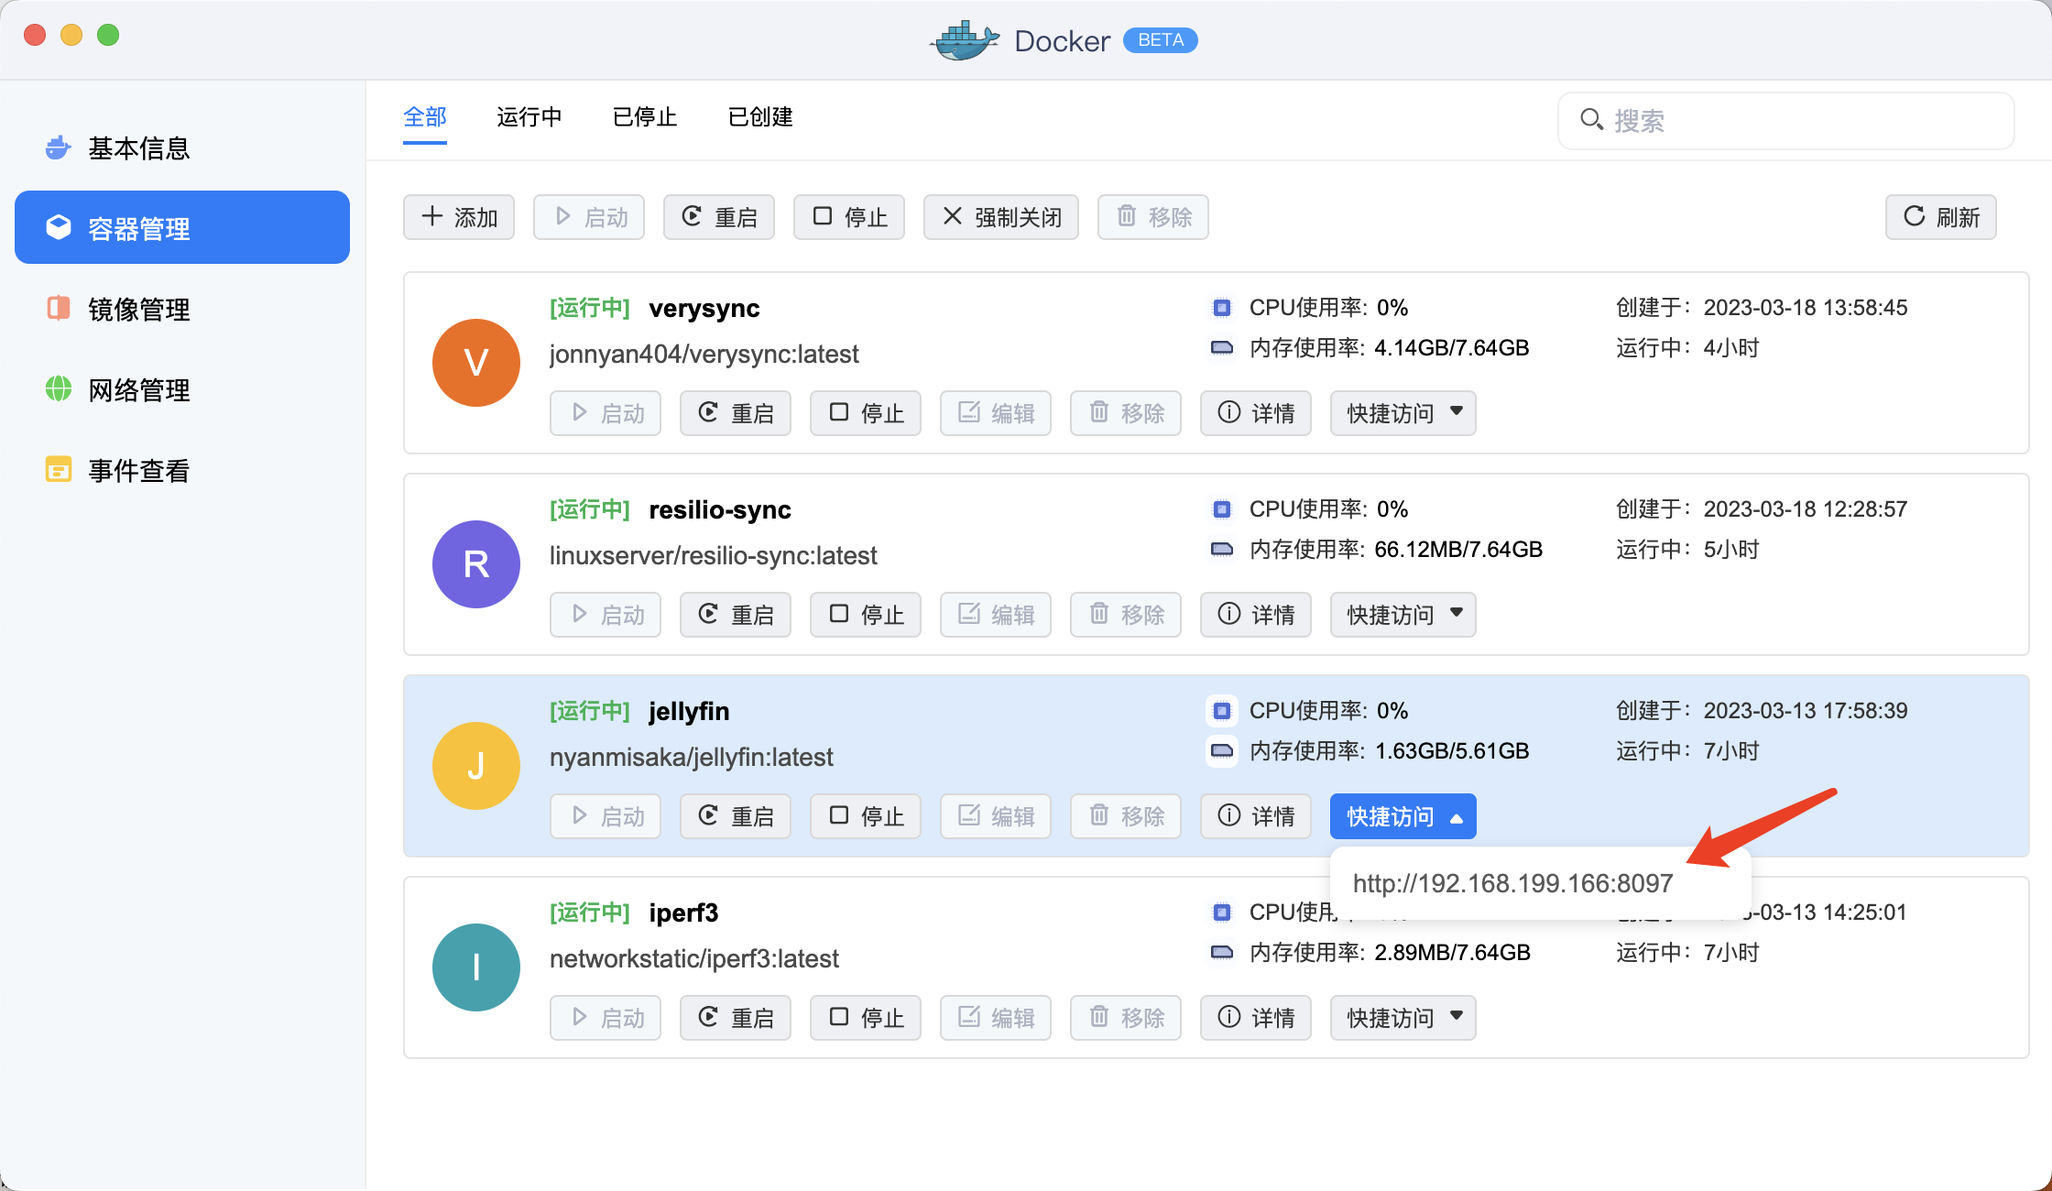Click the BETA badge next to Docker
Screen dimensions: 2052x1191
[x=1161, y=40]
